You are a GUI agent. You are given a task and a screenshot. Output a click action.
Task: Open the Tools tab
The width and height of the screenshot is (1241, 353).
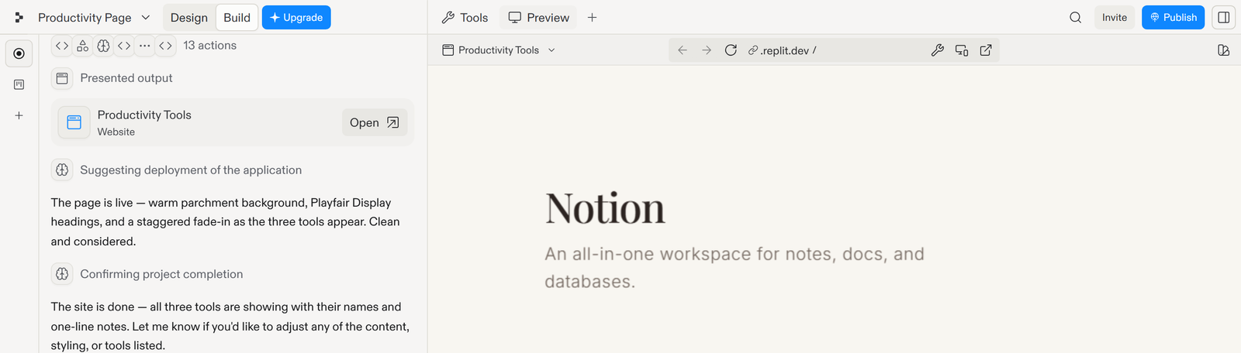465,17
